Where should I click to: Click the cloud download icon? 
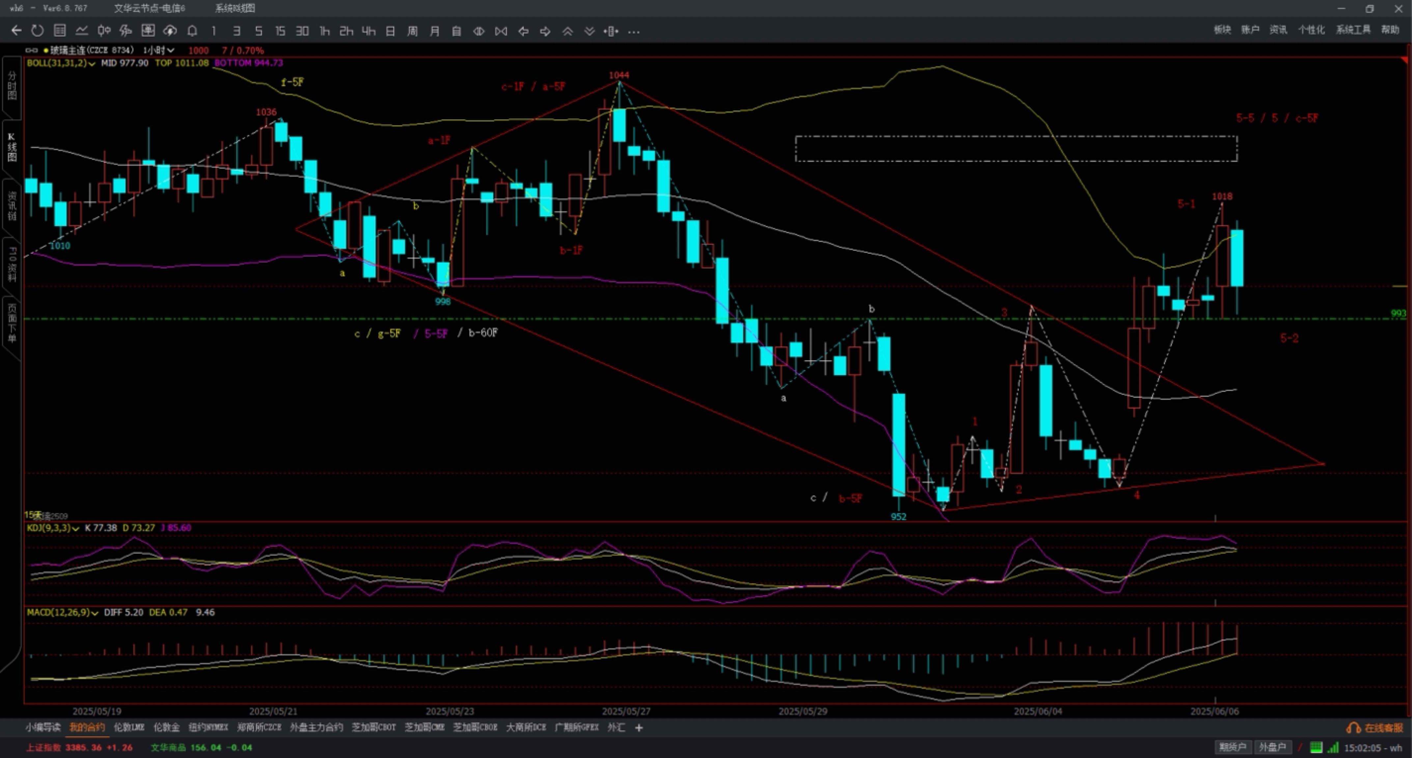tap(170, 31)
